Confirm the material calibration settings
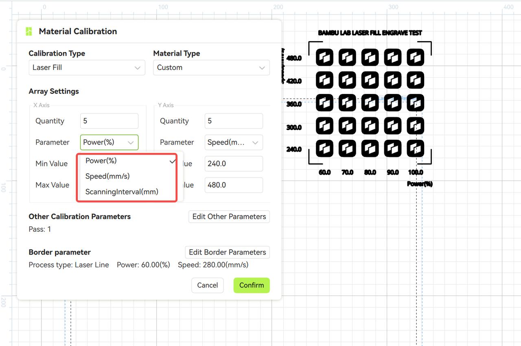Screen dimensions: 521x346 (x=252, y=285)
